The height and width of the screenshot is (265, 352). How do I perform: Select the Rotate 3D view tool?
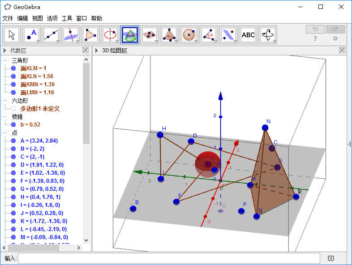tap(267, 34)
